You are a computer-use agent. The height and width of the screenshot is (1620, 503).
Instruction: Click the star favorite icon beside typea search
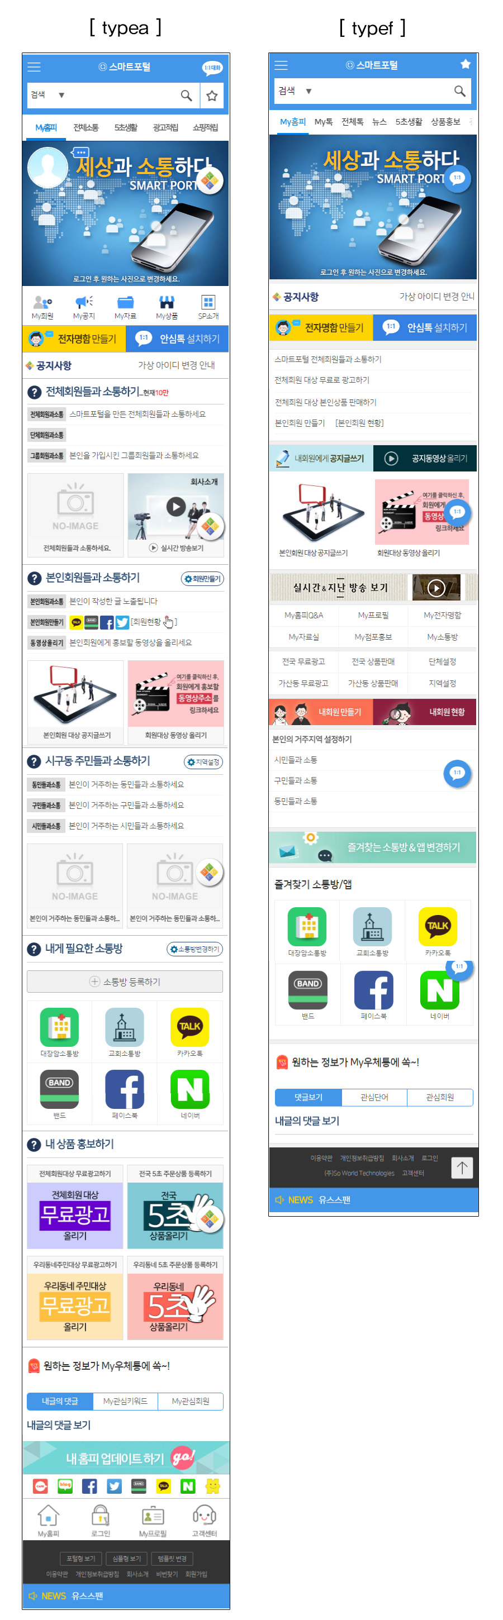pos(212,95)
